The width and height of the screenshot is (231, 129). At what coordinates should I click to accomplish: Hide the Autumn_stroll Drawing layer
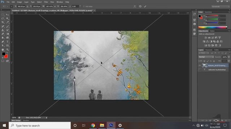point(200,66)
